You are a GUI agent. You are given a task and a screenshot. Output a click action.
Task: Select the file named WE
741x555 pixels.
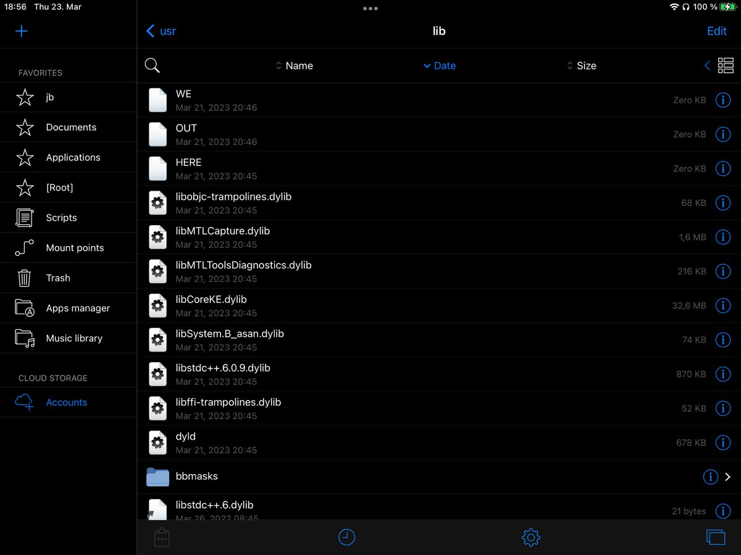(183, 94)
